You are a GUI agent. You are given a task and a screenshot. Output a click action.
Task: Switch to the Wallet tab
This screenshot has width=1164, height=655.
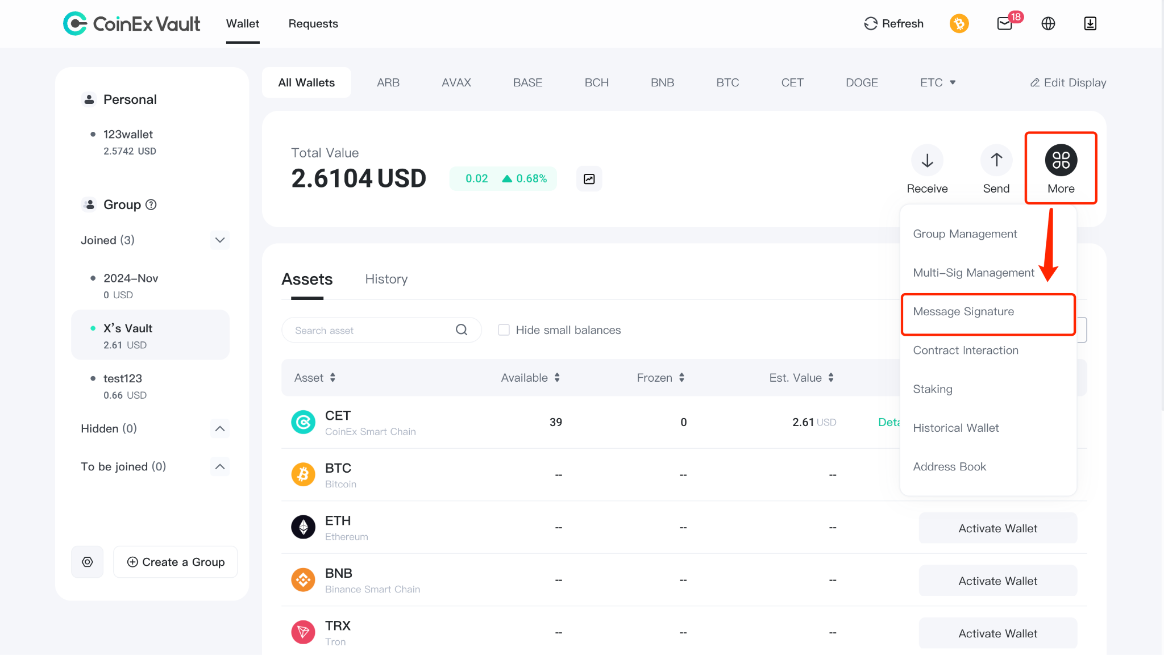pos(243,24)
